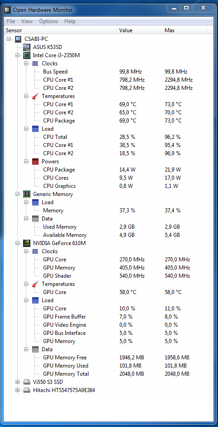The height and width of the screenshot is (427, 218).
Task: Minimize the Open Hardware Monitor window
Action: coord(174,9)
